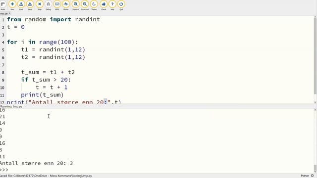Click output value 14
Image resolution: width=317 pixels, height=178 pixels.
(2, 123)
